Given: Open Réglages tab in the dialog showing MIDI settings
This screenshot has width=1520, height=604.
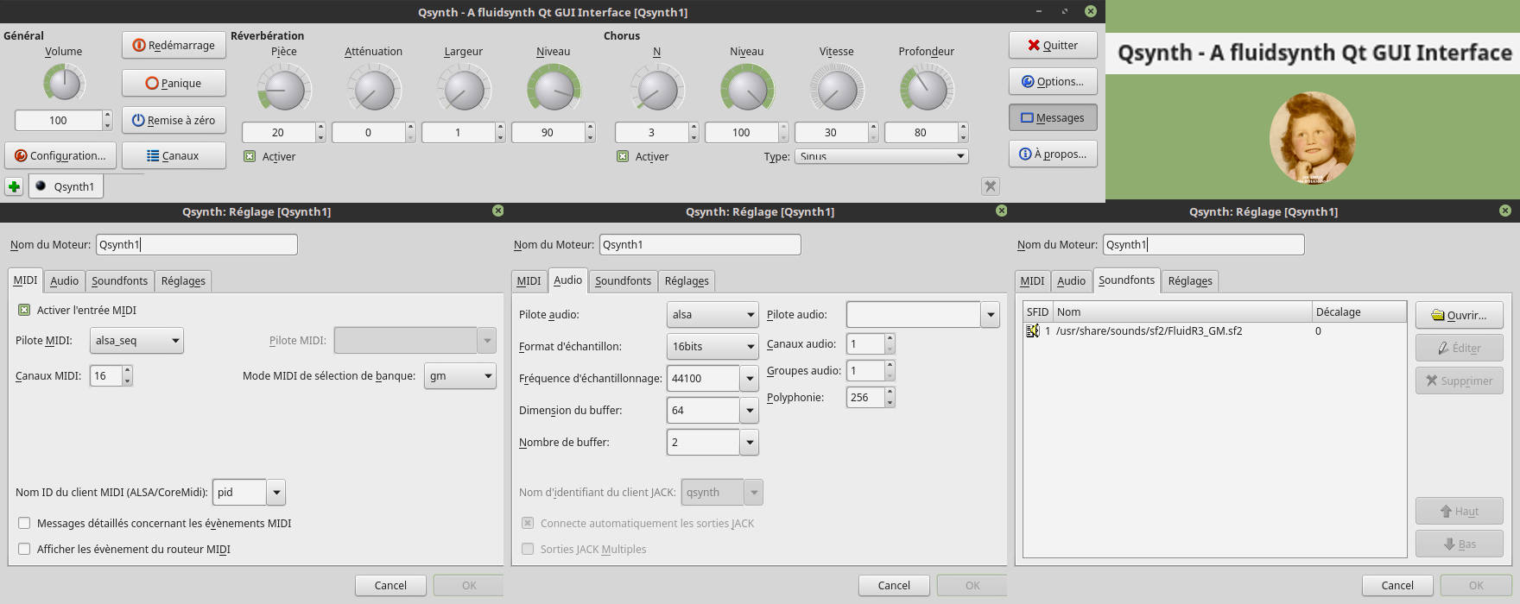Looking at the screenshot, I should (183, 280).
